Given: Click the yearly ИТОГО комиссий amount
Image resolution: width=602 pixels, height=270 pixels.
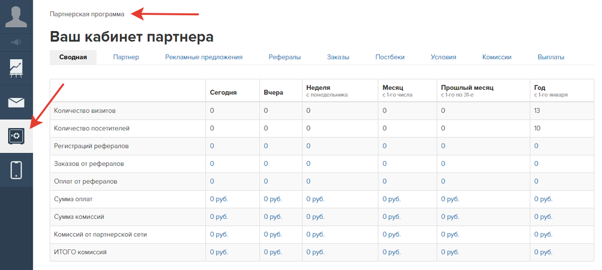Looking at the screenshot, I should (x=543, y=252).
